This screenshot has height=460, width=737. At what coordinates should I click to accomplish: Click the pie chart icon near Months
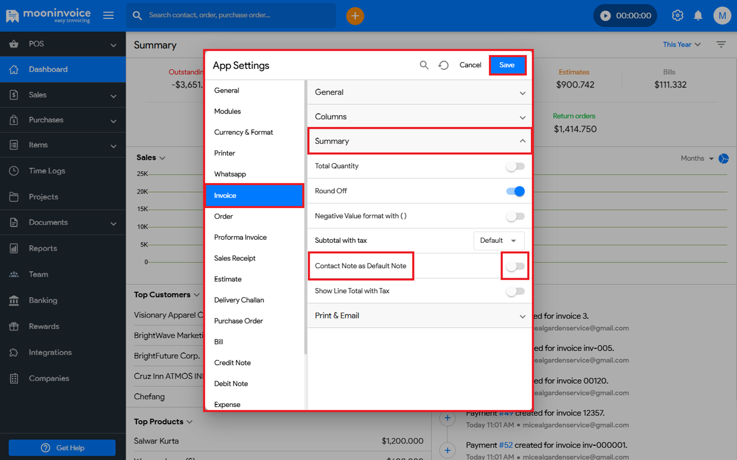click(x=724, y=158)
